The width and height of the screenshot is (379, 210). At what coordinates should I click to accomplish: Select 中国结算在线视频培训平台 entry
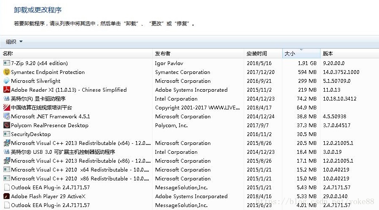41,107
